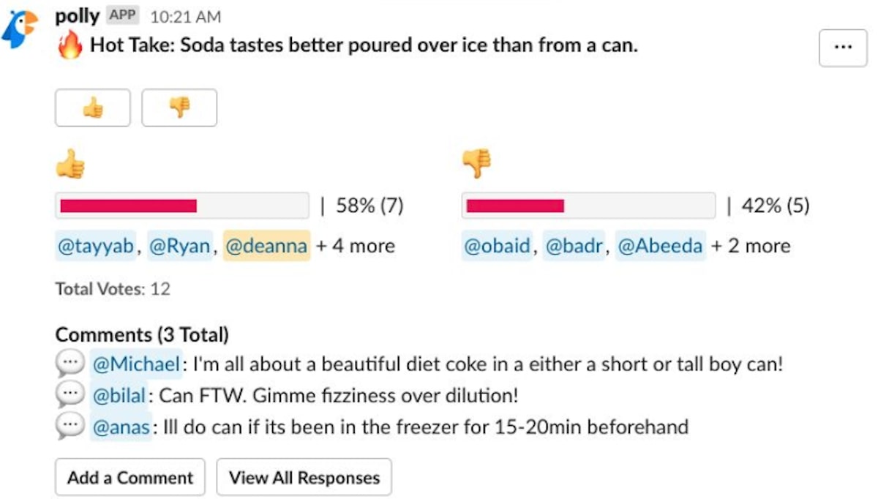The height and width of the screenshot is (499, 878).
Task: Click speech bubble icon beside anas's comment
Action: [69, 427]
